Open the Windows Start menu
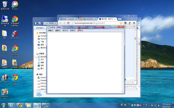The image size is (174, 108). (3, 105)
